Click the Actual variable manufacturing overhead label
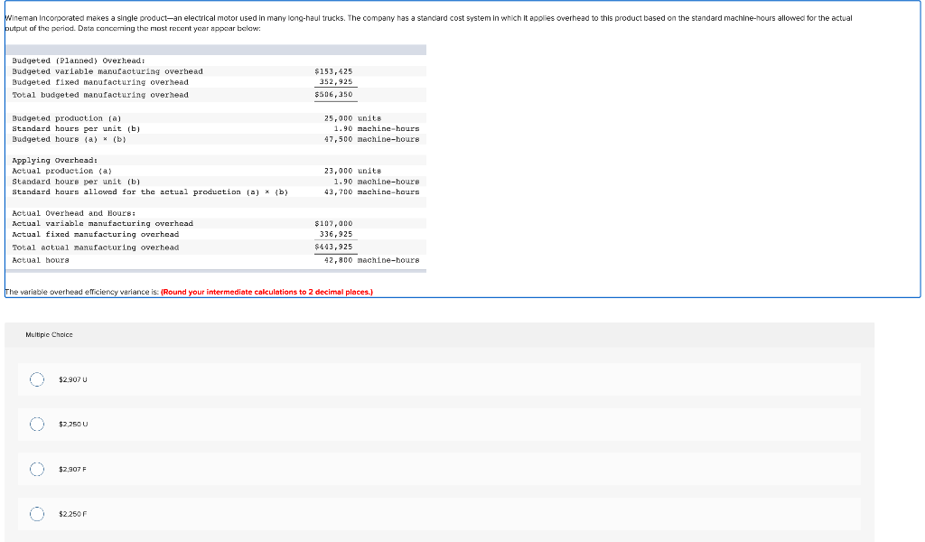The width and height of the screenshot is (925, 542). (103, 223)
